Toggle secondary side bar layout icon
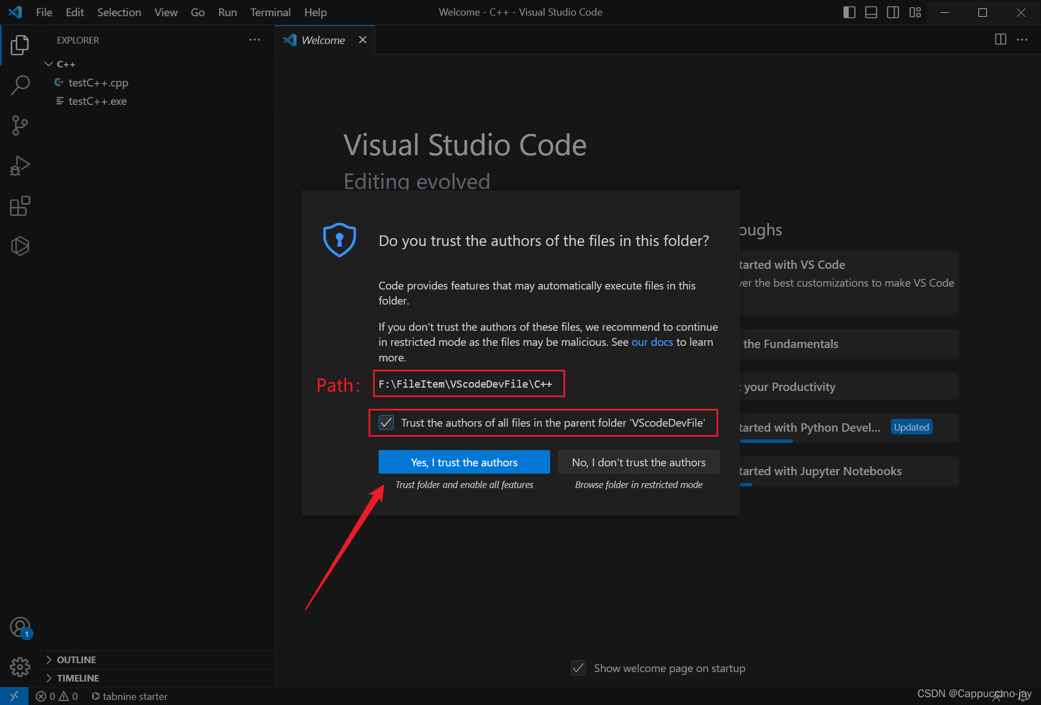 [x=892, y=12]
